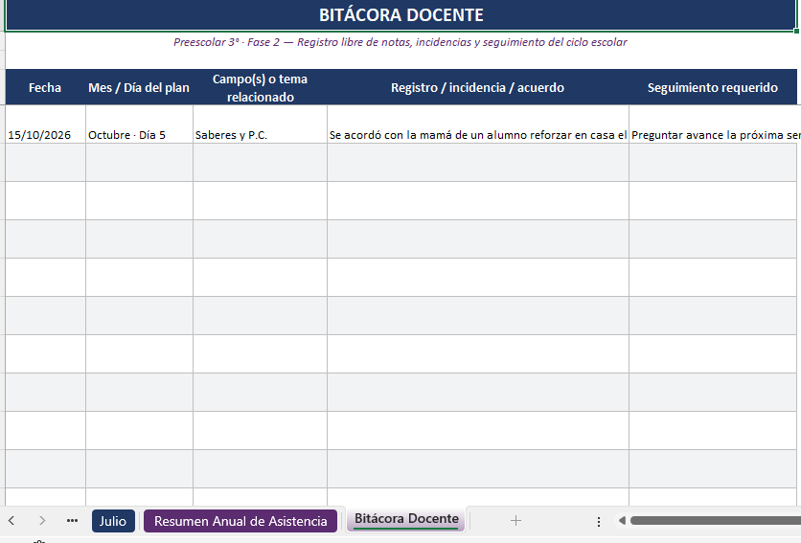Click the horizontal scrollbar left arrow
801x543 pixels.
pyautogui.click(x=622, y=521)
